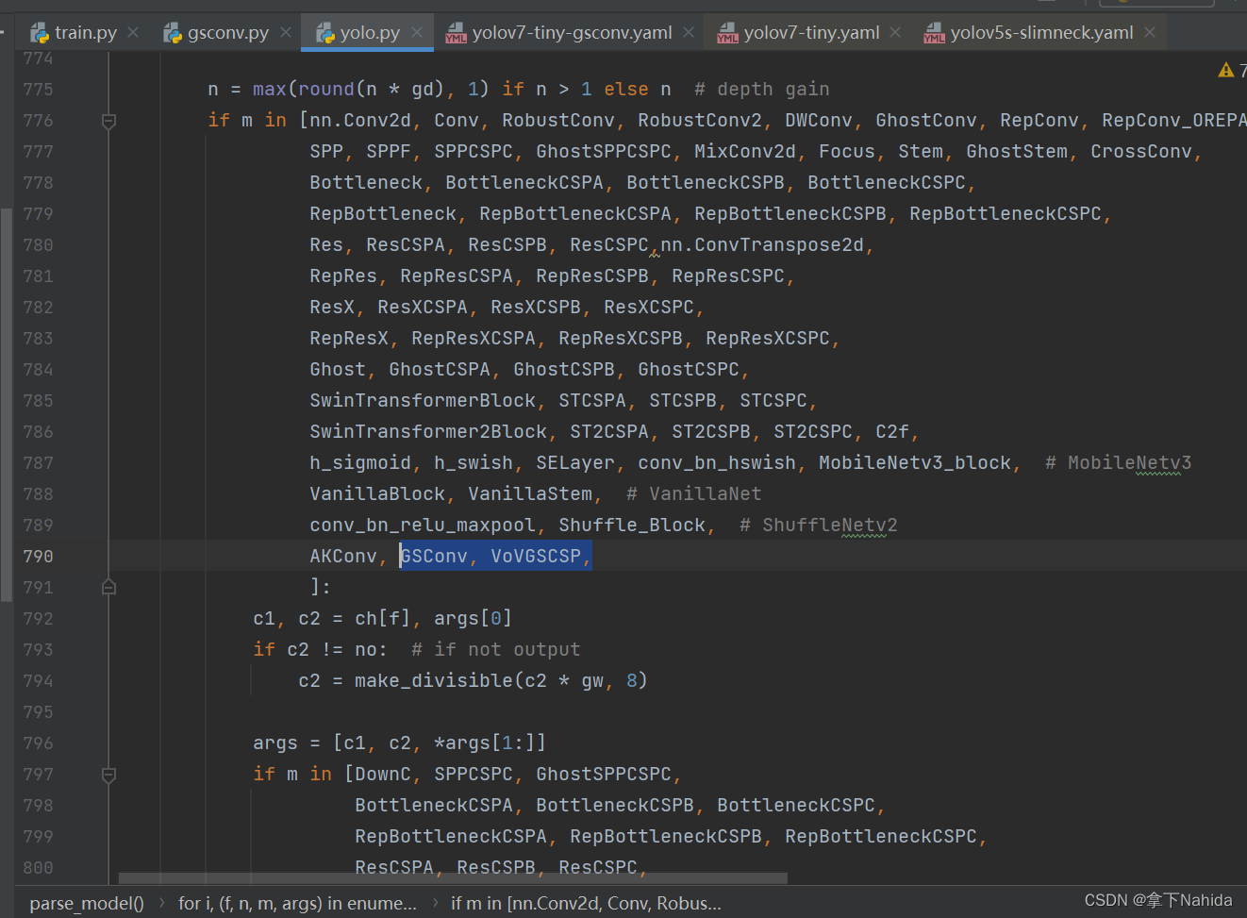This screenshot has height=918, width=1247.
Task: Select the yolo.py editor tab
Action: click(x=370, y=33)
